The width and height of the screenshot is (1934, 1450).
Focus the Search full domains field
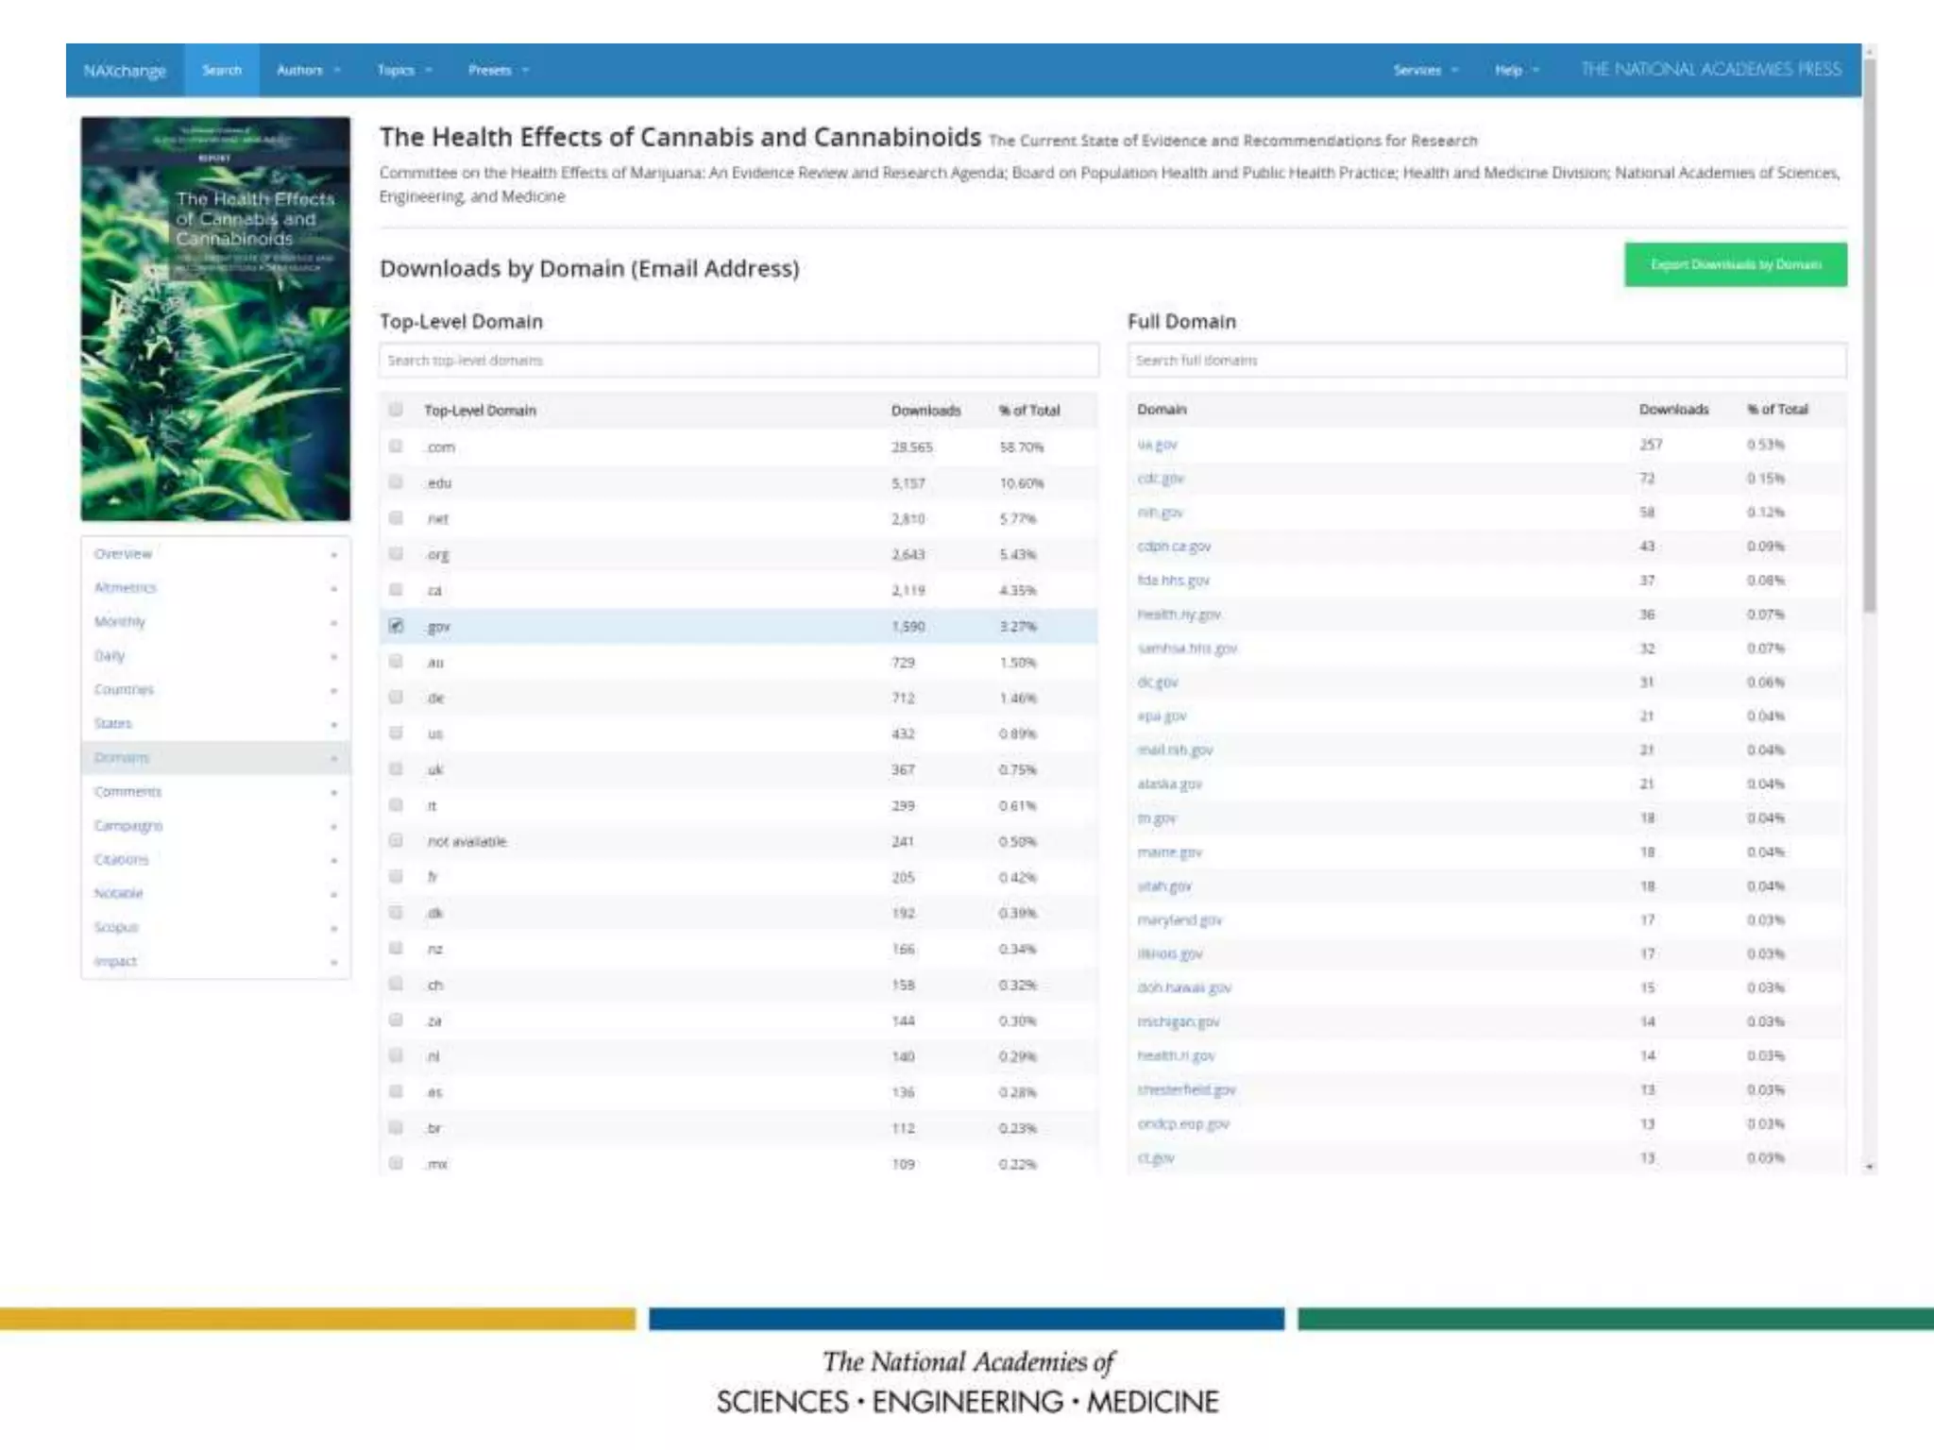coord(1486,361)
